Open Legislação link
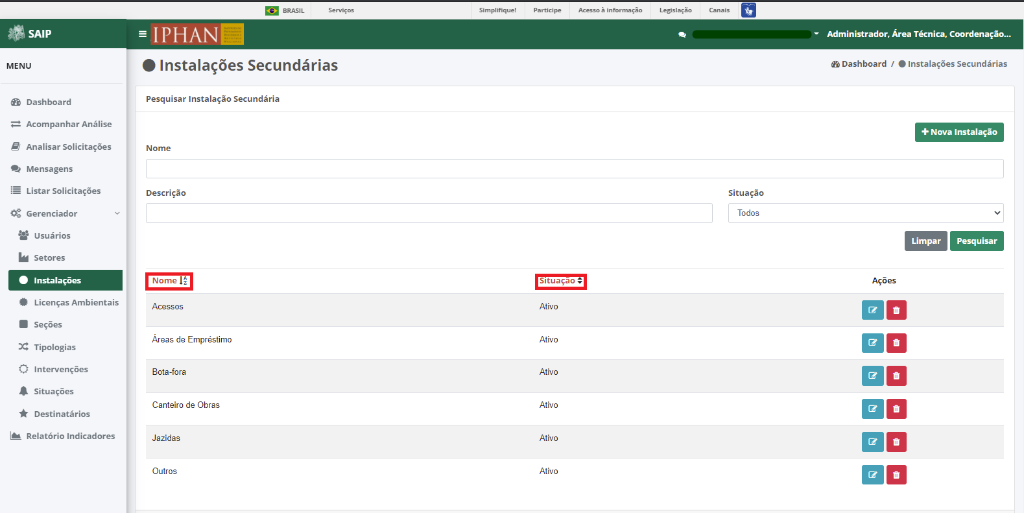Viewport: 1024px width, 513px height. [x=676, y=10]
